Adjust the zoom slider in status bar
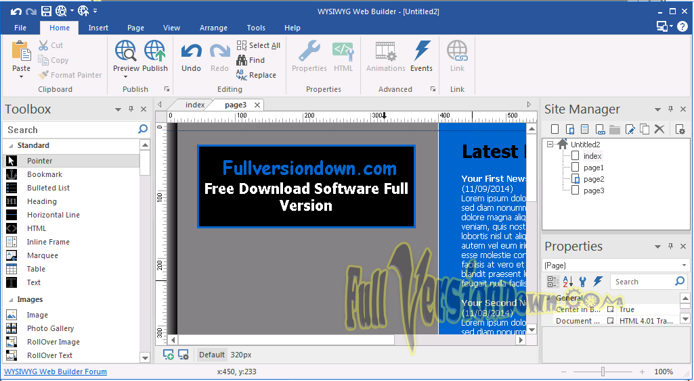The height and width of the screenshot is (381, 694). point(603,372)
